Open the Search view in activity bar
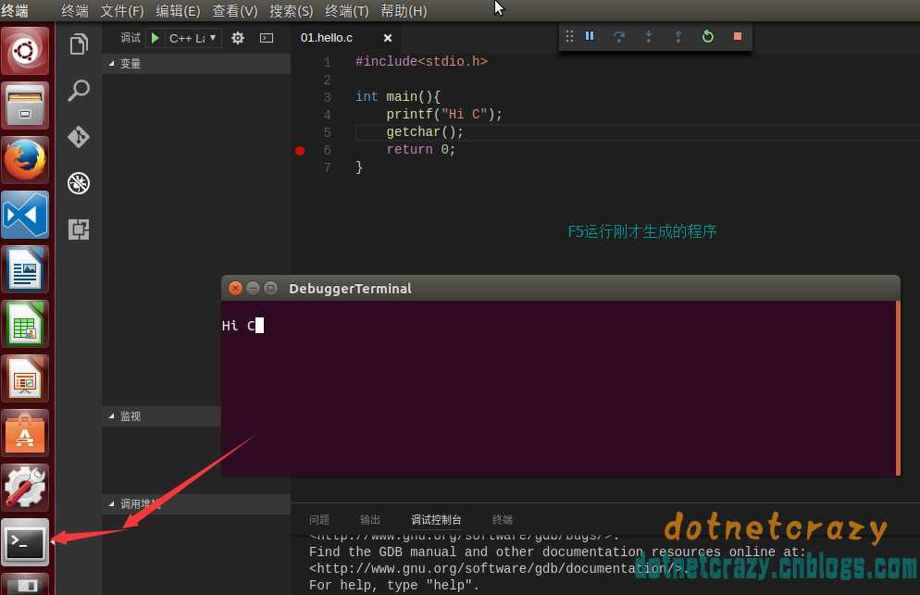The height and width of the screenshot is (595, 920). point(79,91)
